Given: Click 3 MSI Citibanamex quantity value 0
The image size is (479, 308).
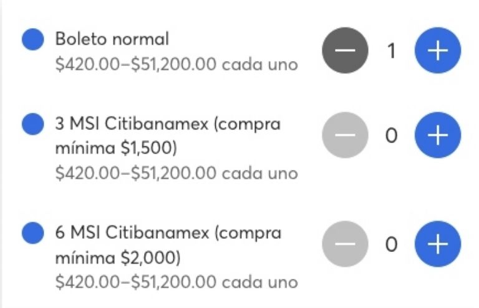Looking at the screenshot, I should pyautogui.click(x=391, y=135).
